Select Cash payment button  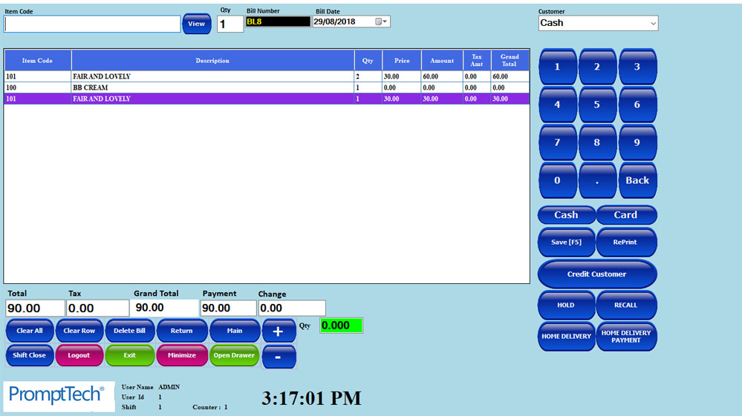(x=566, y=215)
